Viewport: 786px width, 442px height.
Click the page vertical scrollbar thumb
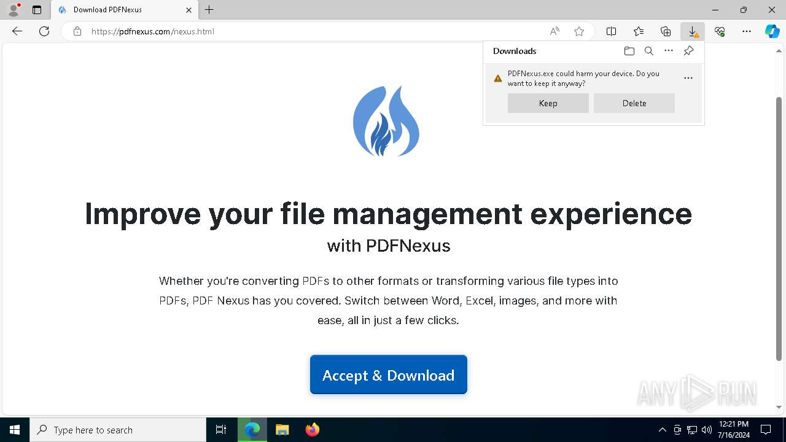779,228
